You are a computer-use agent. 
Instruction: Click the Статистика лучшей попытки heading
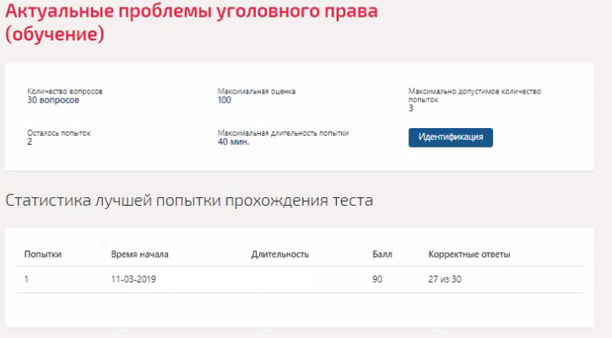189,201
